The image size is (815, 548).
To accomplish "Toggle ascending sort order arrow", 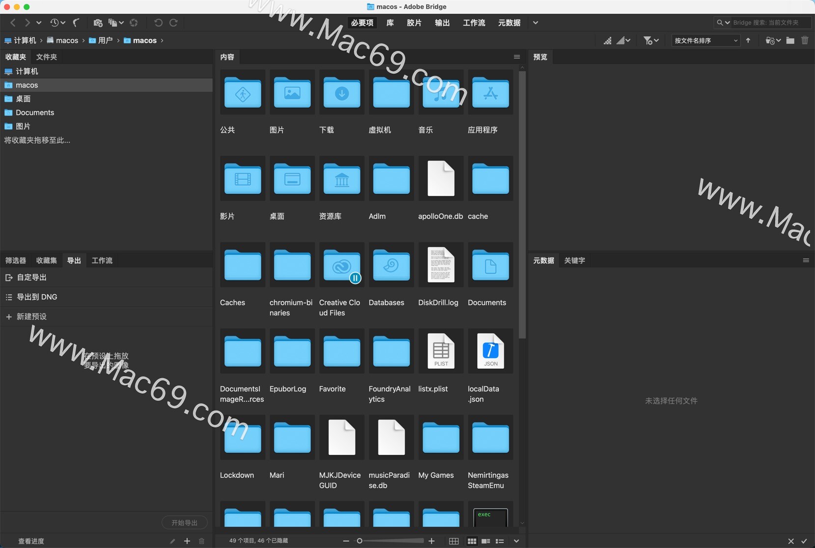I will [x=748, y=40].
